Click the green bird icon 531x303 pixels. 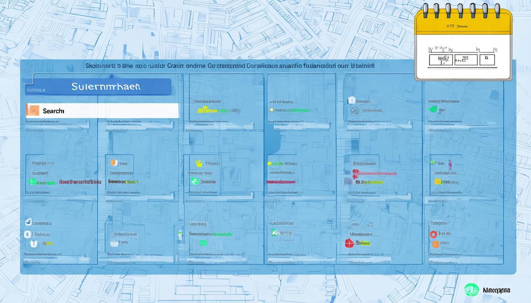433,108
